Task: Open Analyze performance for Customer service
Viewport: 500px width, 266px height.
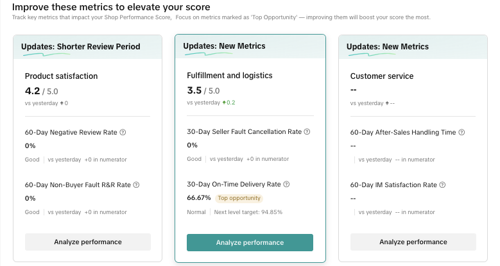Action: pos(413,242)
